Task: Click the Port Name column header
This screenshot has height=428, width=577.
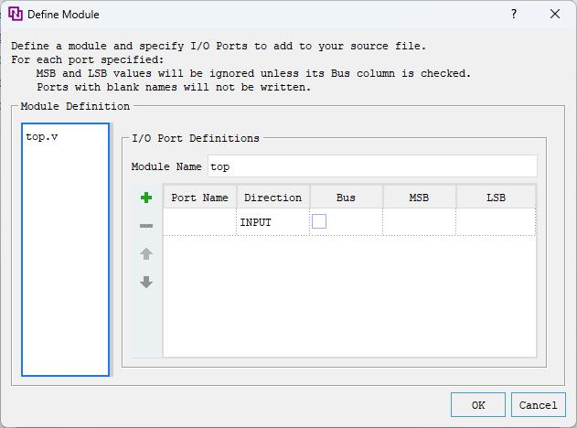Action: click(199, 198)
